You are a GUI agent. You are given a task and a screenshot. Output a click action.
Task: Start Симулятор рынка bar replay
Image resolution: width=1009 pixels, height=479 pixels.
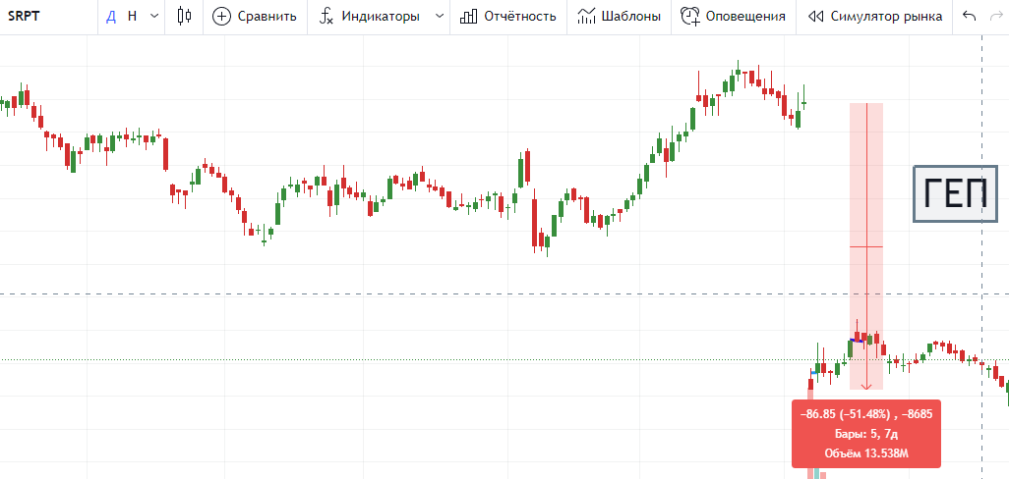click(x=875, y=17)
